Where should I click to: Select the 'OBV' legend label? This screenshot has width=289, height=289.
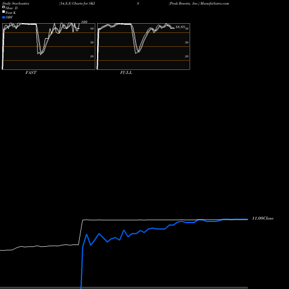coord(9,17)
